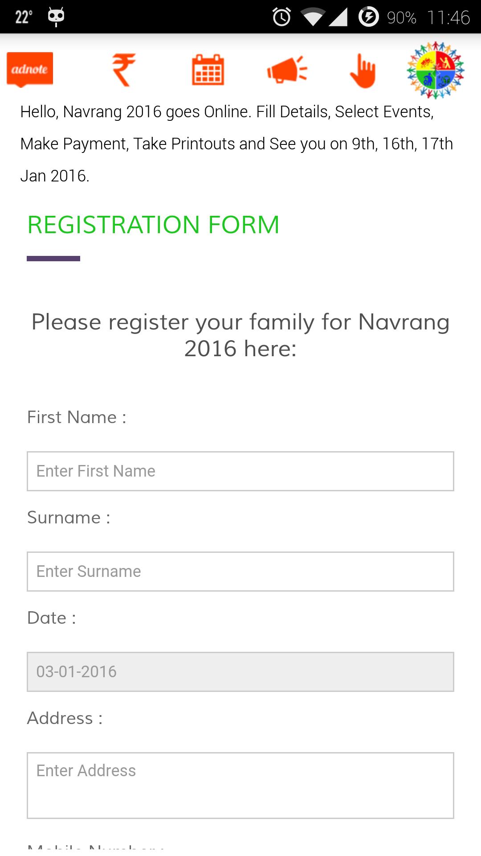This screenshot has width=481, height=856.
Task: Tap the Hello Navrang 2016 welcome text
Action: (x=236, y=144)
